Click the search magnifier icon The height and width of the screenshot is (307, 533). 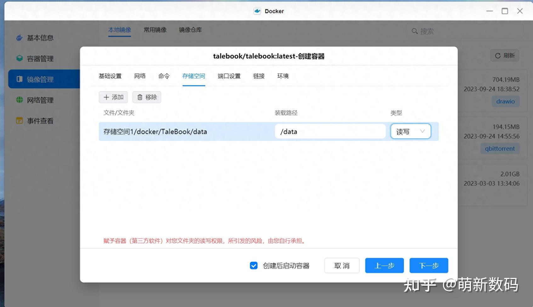pos(415,31)
